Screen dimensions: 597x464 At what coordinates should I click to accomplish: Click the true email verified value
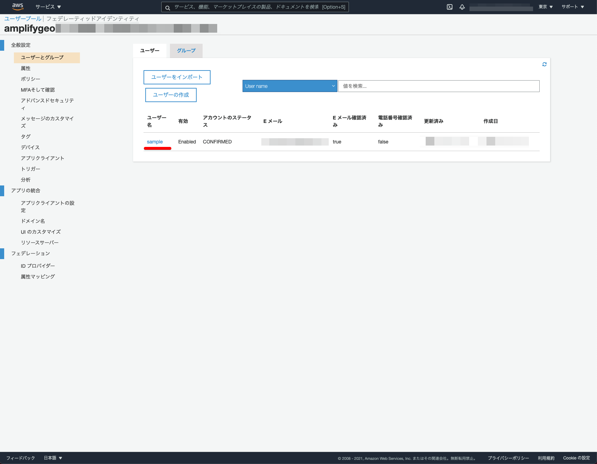tap(337, 142)
